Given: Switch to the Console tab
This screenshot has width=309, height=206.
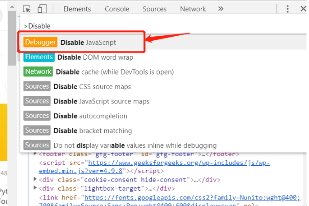Looking at the screenshot, I should 117,9.
